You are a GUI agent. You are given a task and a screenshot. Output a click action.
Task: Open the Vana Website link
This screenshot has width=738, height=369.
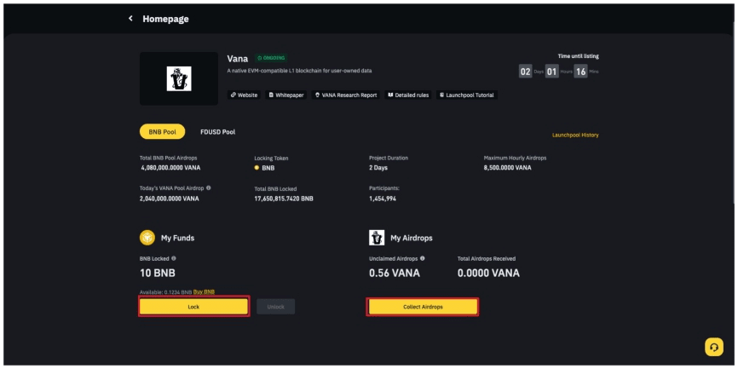244,95
